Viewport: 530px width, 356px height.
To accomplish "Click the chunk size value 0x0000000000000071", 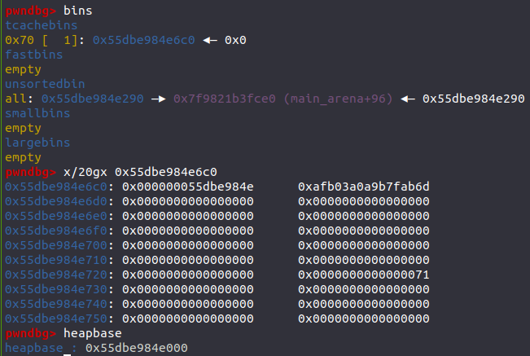I will pyautogui.click(x=364, y=275).
